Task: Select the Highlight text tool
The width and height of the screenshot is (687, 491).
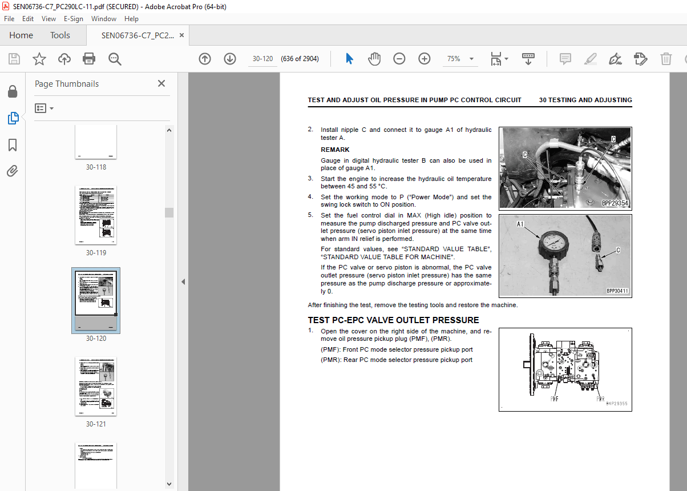Action: pyautogui.click(x=590, y=59)
